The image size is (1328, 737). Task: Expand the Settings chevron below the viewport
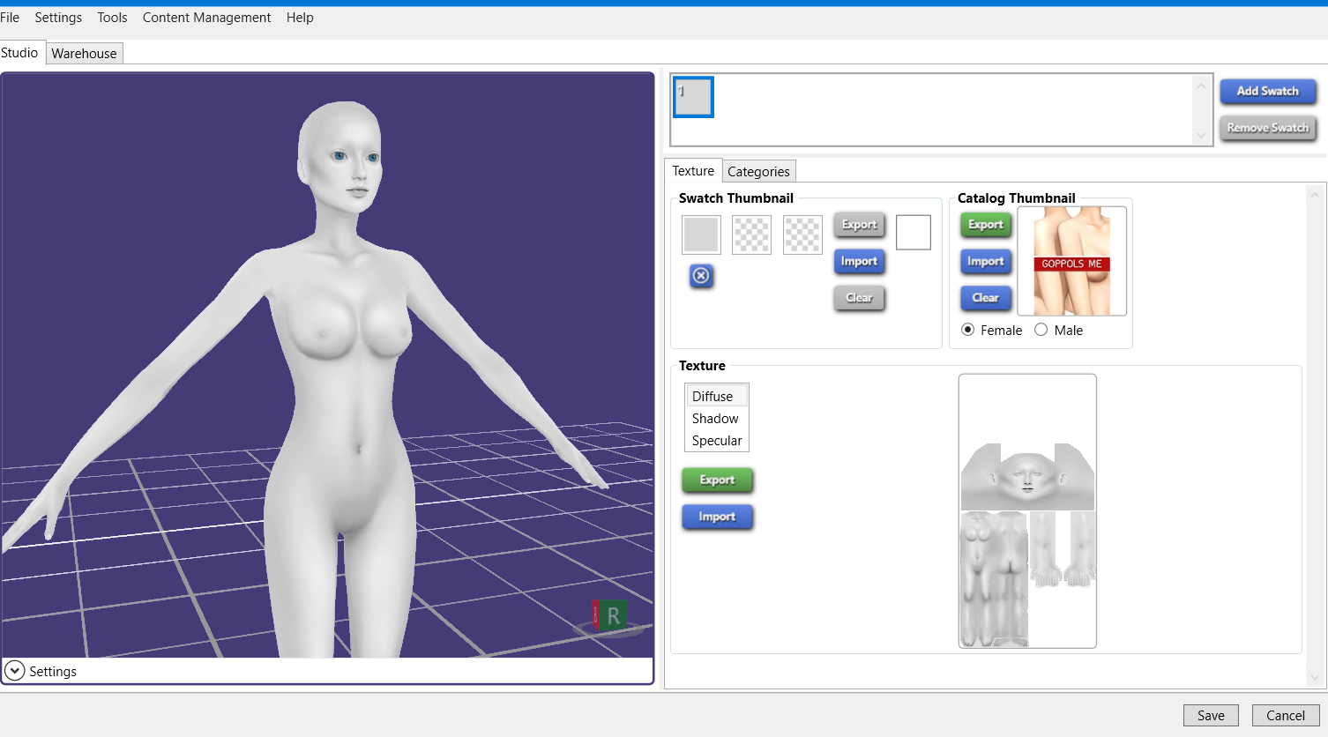coord(15,671)
